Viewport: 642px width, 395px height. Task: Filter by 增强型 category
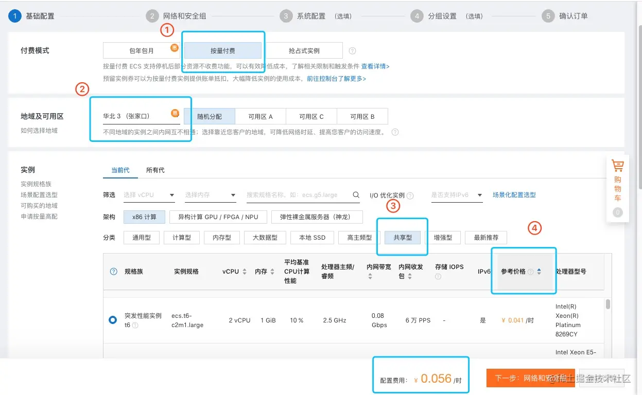click(x=443, y=238)
